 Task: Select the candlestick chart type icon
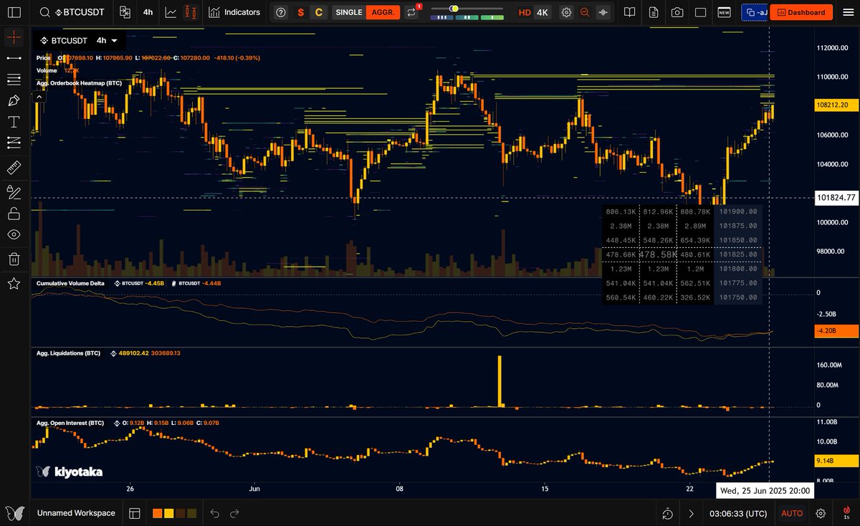tap(191, 12)
